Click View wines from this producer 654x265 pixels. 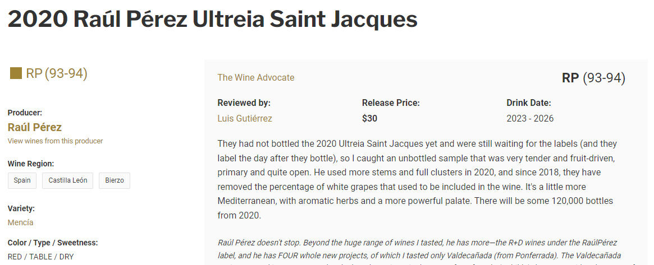tap(55, 141)
